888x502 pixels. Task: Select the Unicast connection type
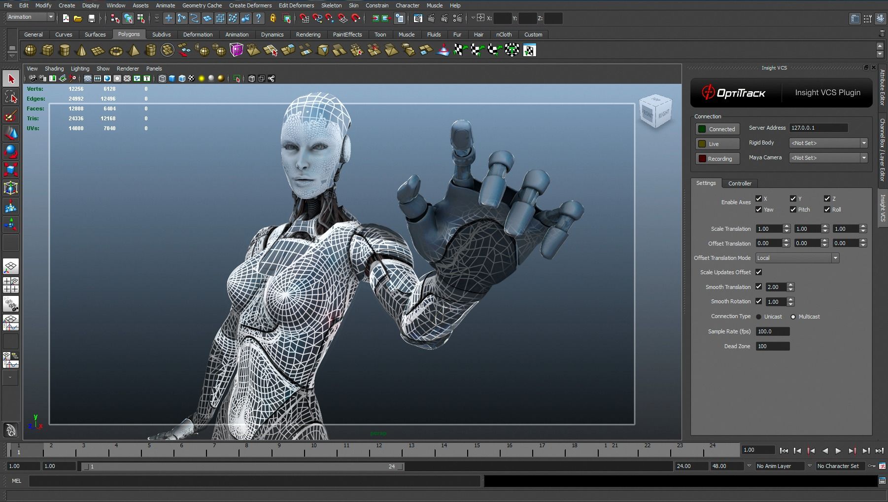[759, 317]
